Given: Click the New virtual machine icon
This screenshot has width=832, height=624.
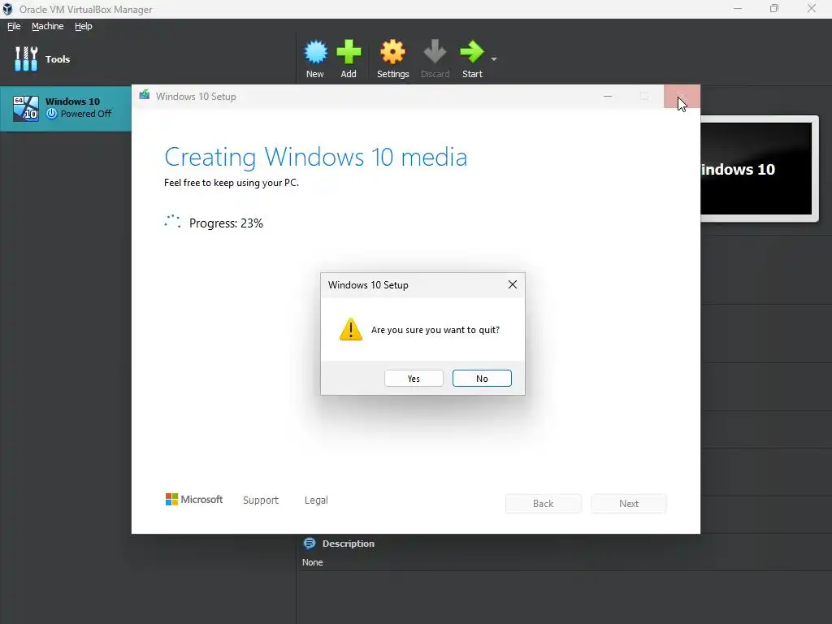Looking at the screenshot, I should [315, 52].
